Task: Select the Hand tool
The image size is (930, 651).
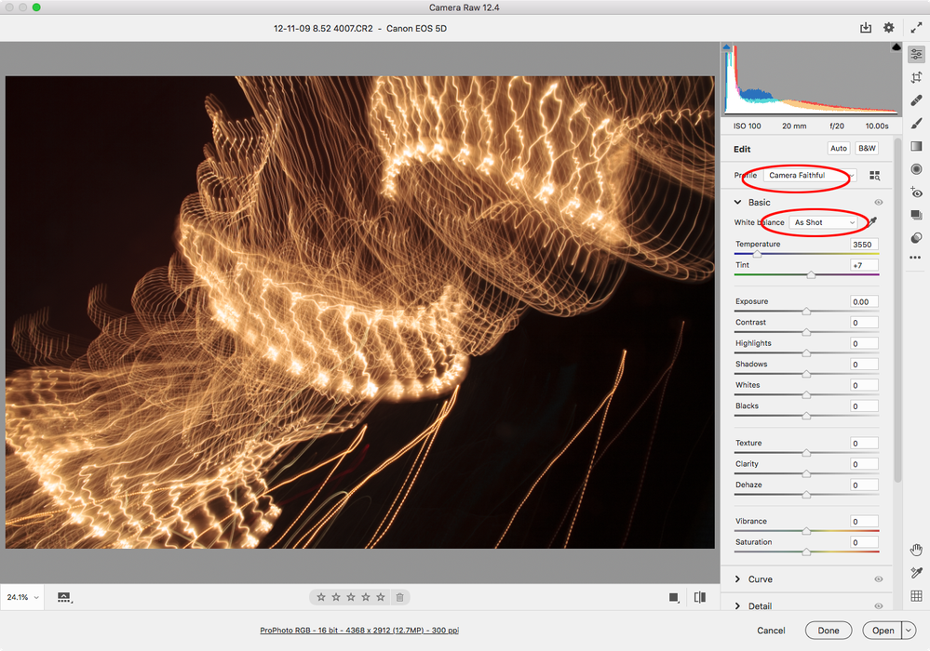Action: point(916,550)
